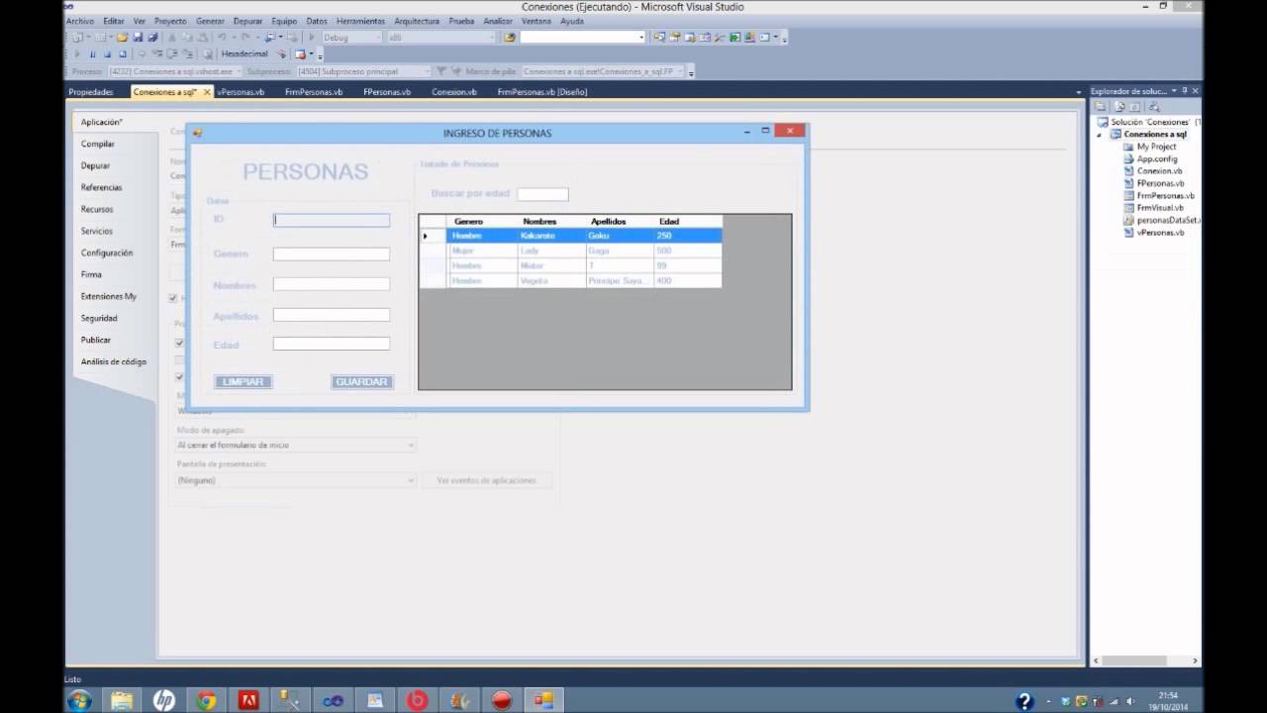Close the Conexiones a sql tab
The width and height of the screenshot is (1267, 713).
pos(207,92)
